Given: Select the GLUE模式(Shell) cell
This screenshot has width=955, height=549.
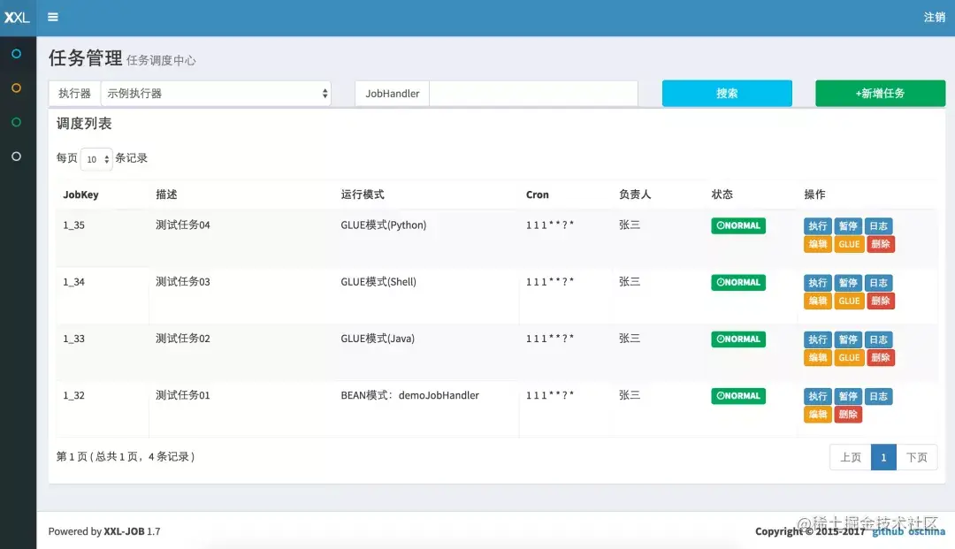Looking at the screenshot, I should (378, 282).
